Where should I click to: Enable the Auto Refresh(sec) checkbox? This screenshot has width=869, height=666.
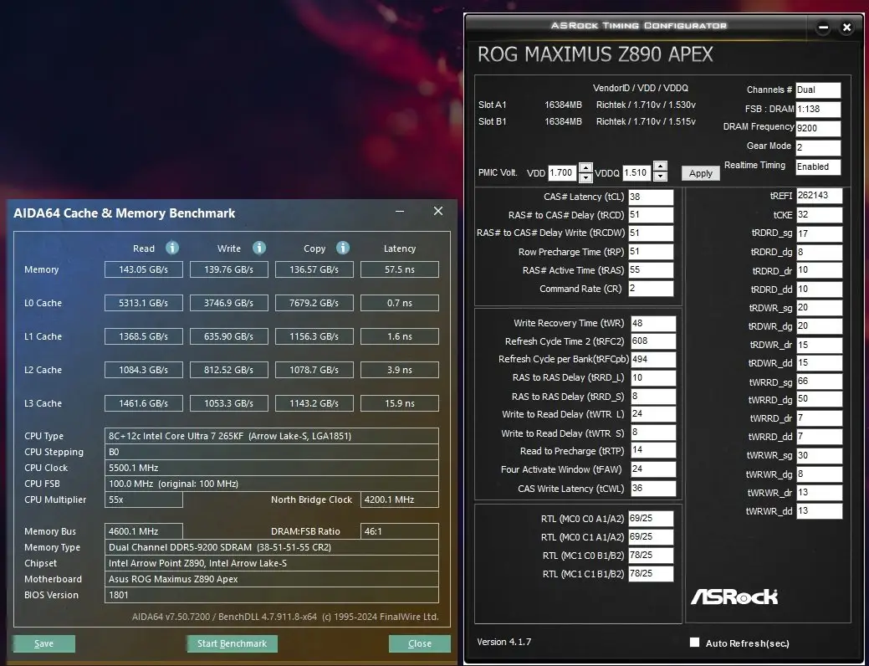[x=694, y=643]
